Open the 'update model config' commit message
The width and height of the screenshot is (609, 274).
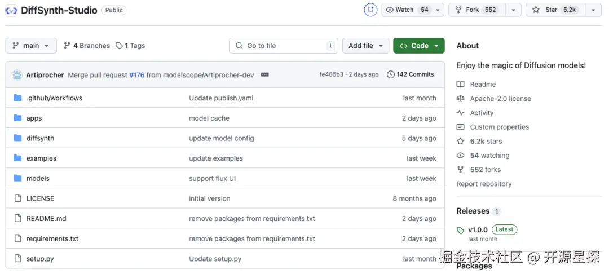(222, 138)
